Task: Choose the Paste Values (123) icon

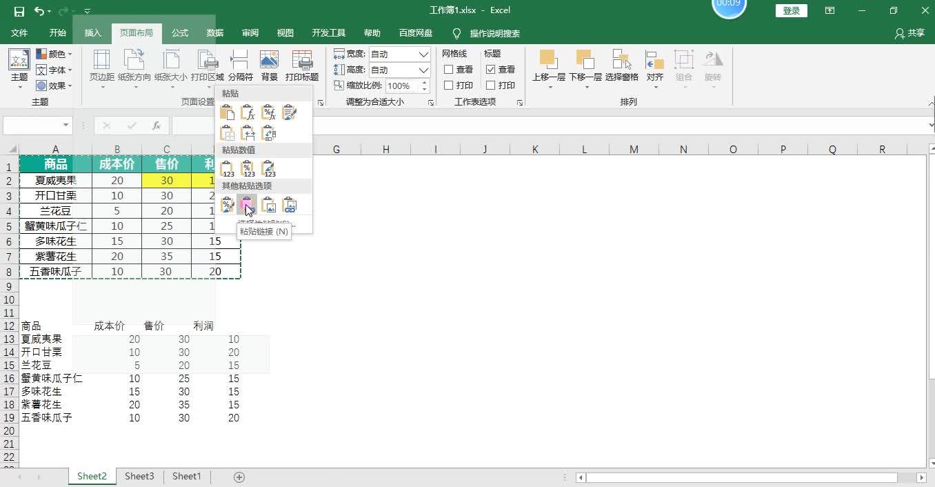Action: click(x=227, y=169)
